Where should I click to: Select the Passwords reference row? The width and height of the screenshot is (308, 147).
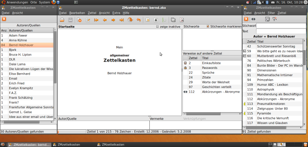coord(212,68)
